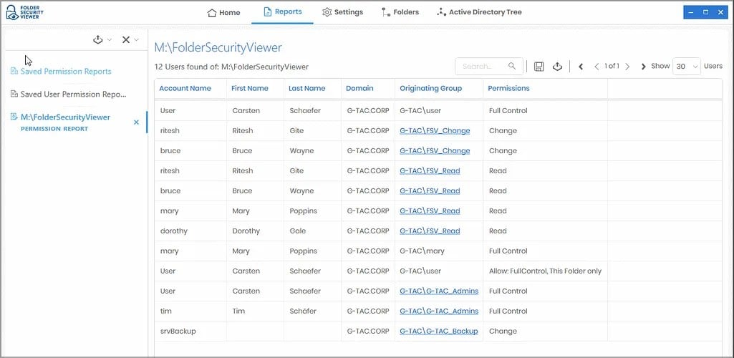Click the report export icon beside save

coord(557,67)
